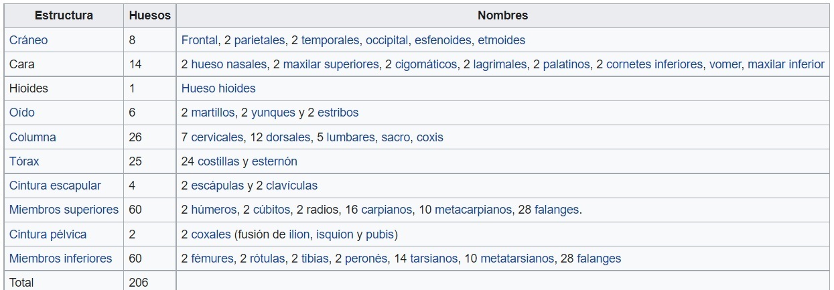Click the Estructura column header
This screenshot has height=290, width=834.
64,15
